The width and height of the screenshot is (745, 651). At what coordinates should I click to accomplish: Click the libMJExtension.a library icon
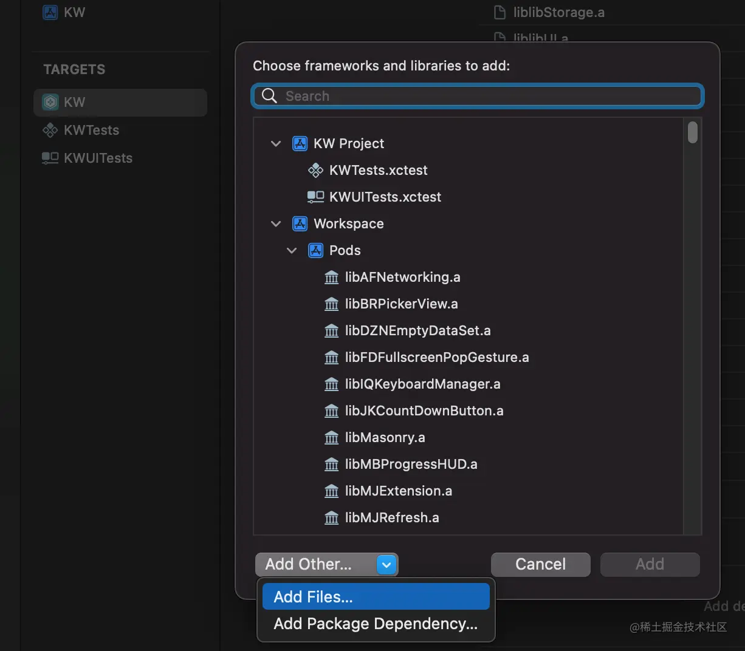pyautogui.click(x=332, y=491)
